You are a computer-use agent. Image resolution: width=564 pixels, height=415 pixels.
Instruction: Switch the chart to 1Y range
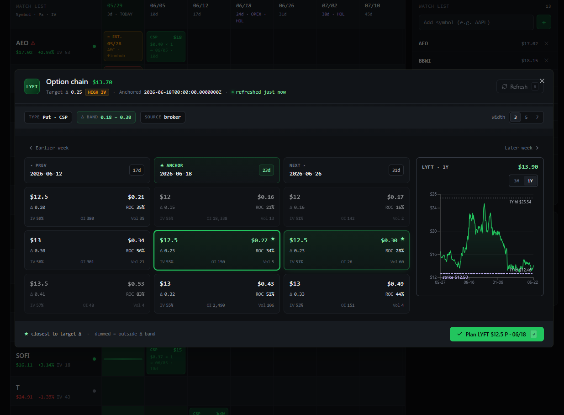click(x=530, y=181)
